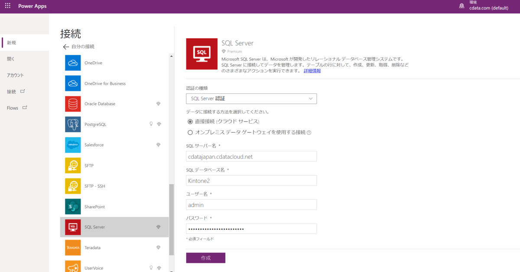Click the 作成 button

[206, 258]
